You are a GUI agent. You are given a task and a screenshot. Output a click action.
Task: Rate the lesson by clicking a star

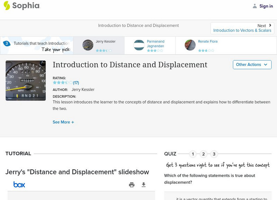coord(63,83)
